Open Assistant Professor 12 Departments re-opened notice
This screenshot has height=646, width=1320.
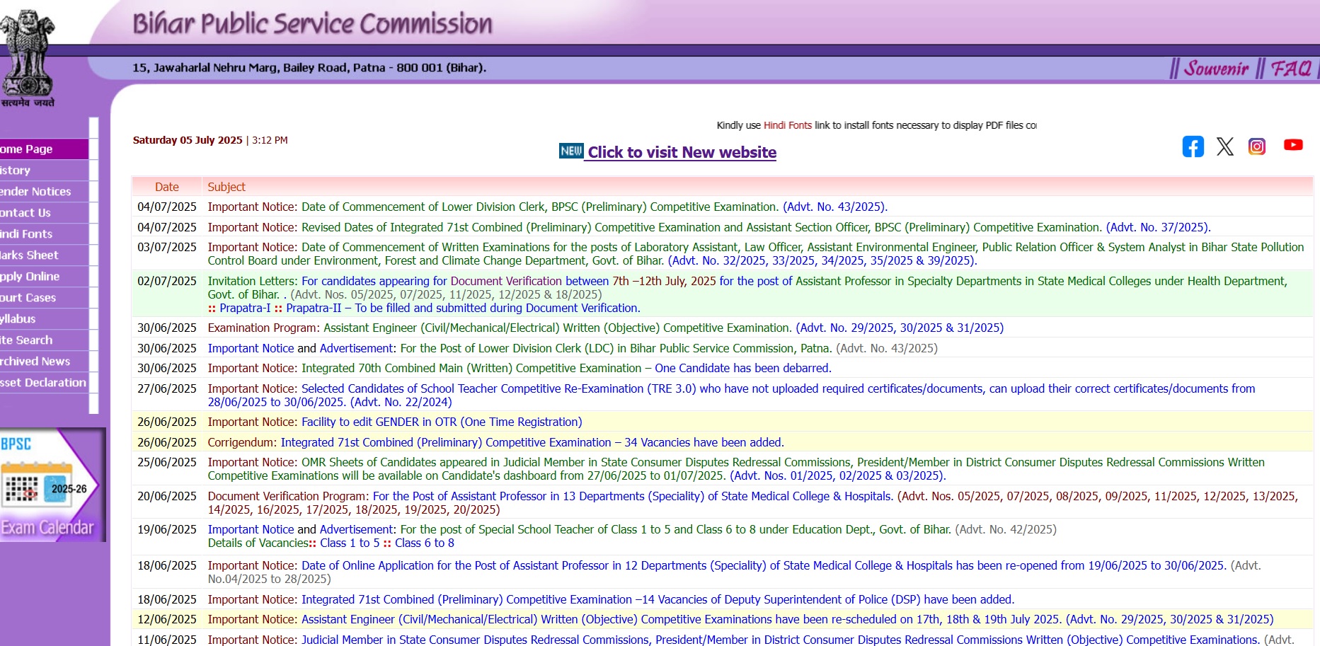pos(764,565)
